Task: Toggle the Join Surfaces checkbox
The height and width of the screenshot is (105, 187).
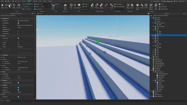Action: coord(23,9)
